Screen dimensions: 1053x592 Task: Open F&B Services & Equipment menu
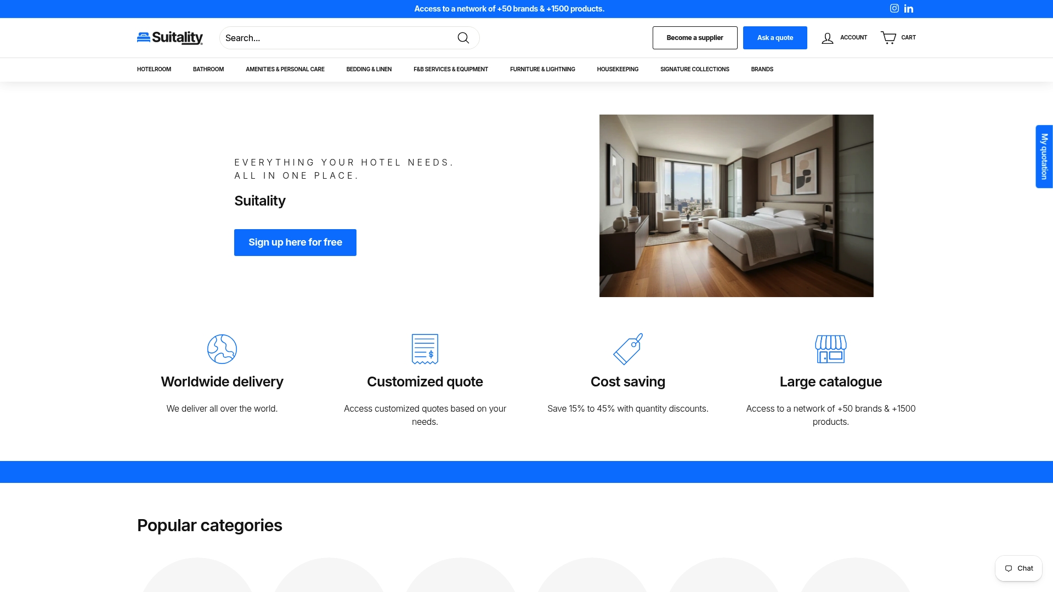451,70
